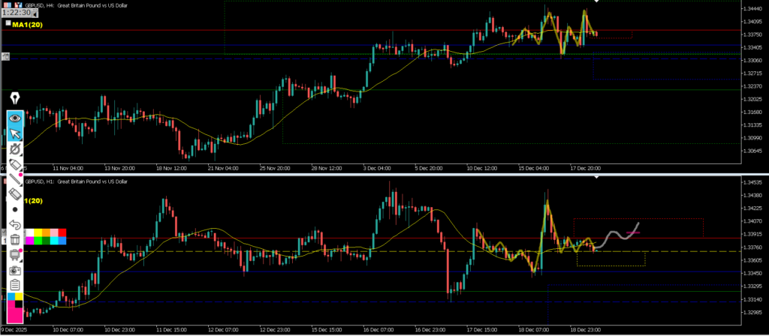The width and height of the screenshot is (769, 336).
Task: Take a screenshot with the camera icon
Action: pyautogui.click(x=15, y=270)
